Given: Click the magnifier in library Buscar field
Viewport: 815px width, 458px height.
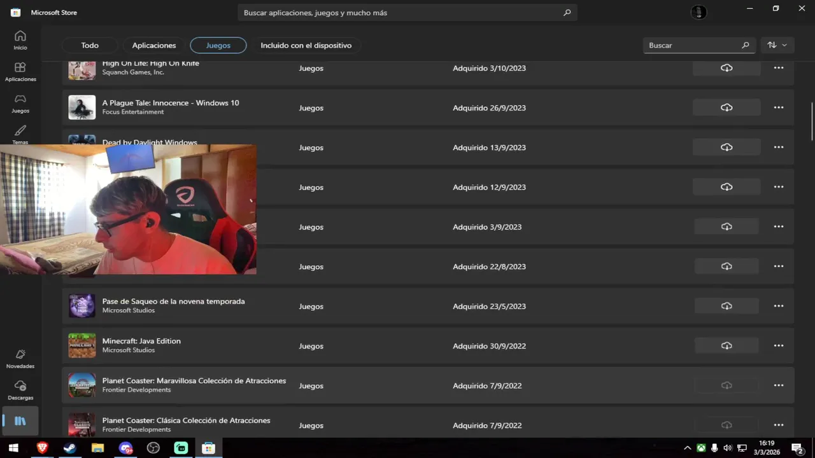Looking at the screenshot, I should click(746, 45).
